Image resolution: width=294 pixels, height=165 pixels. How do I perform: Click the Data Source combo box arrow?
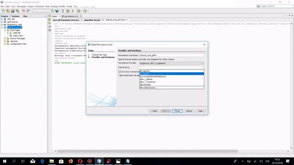point(203,67)
